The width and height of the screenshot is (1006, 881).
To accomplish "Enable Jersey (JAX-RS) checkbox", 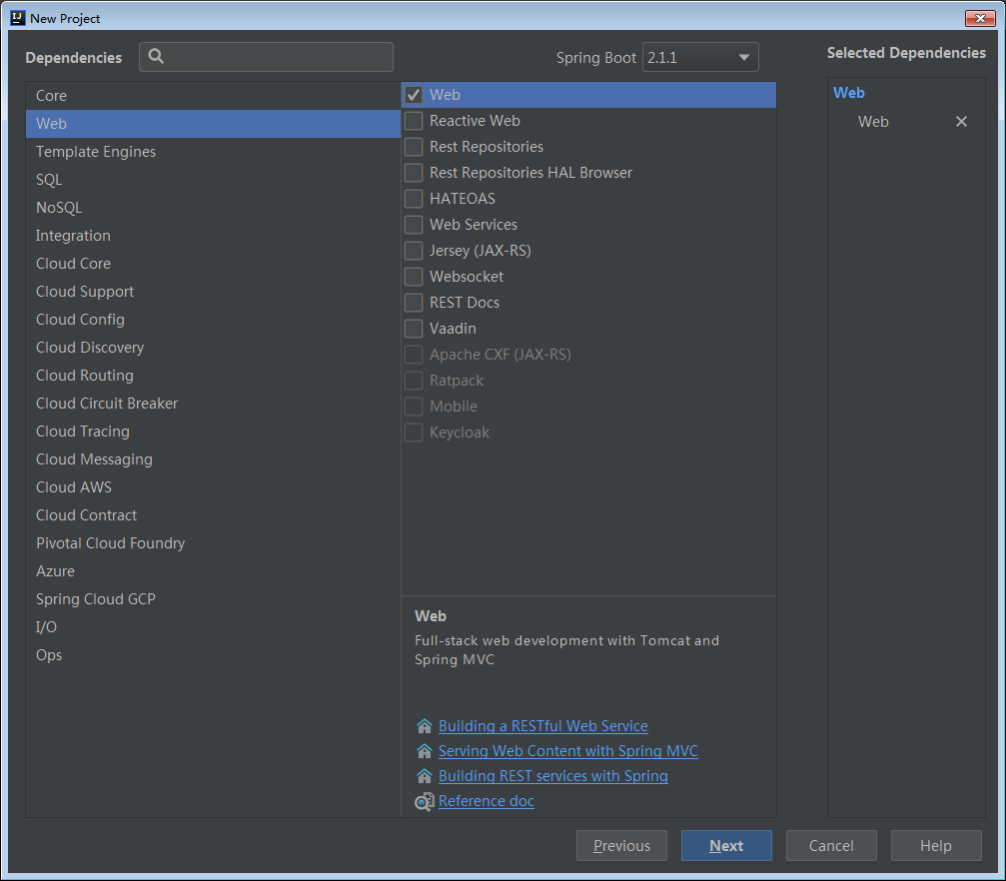I will (414, 251).
